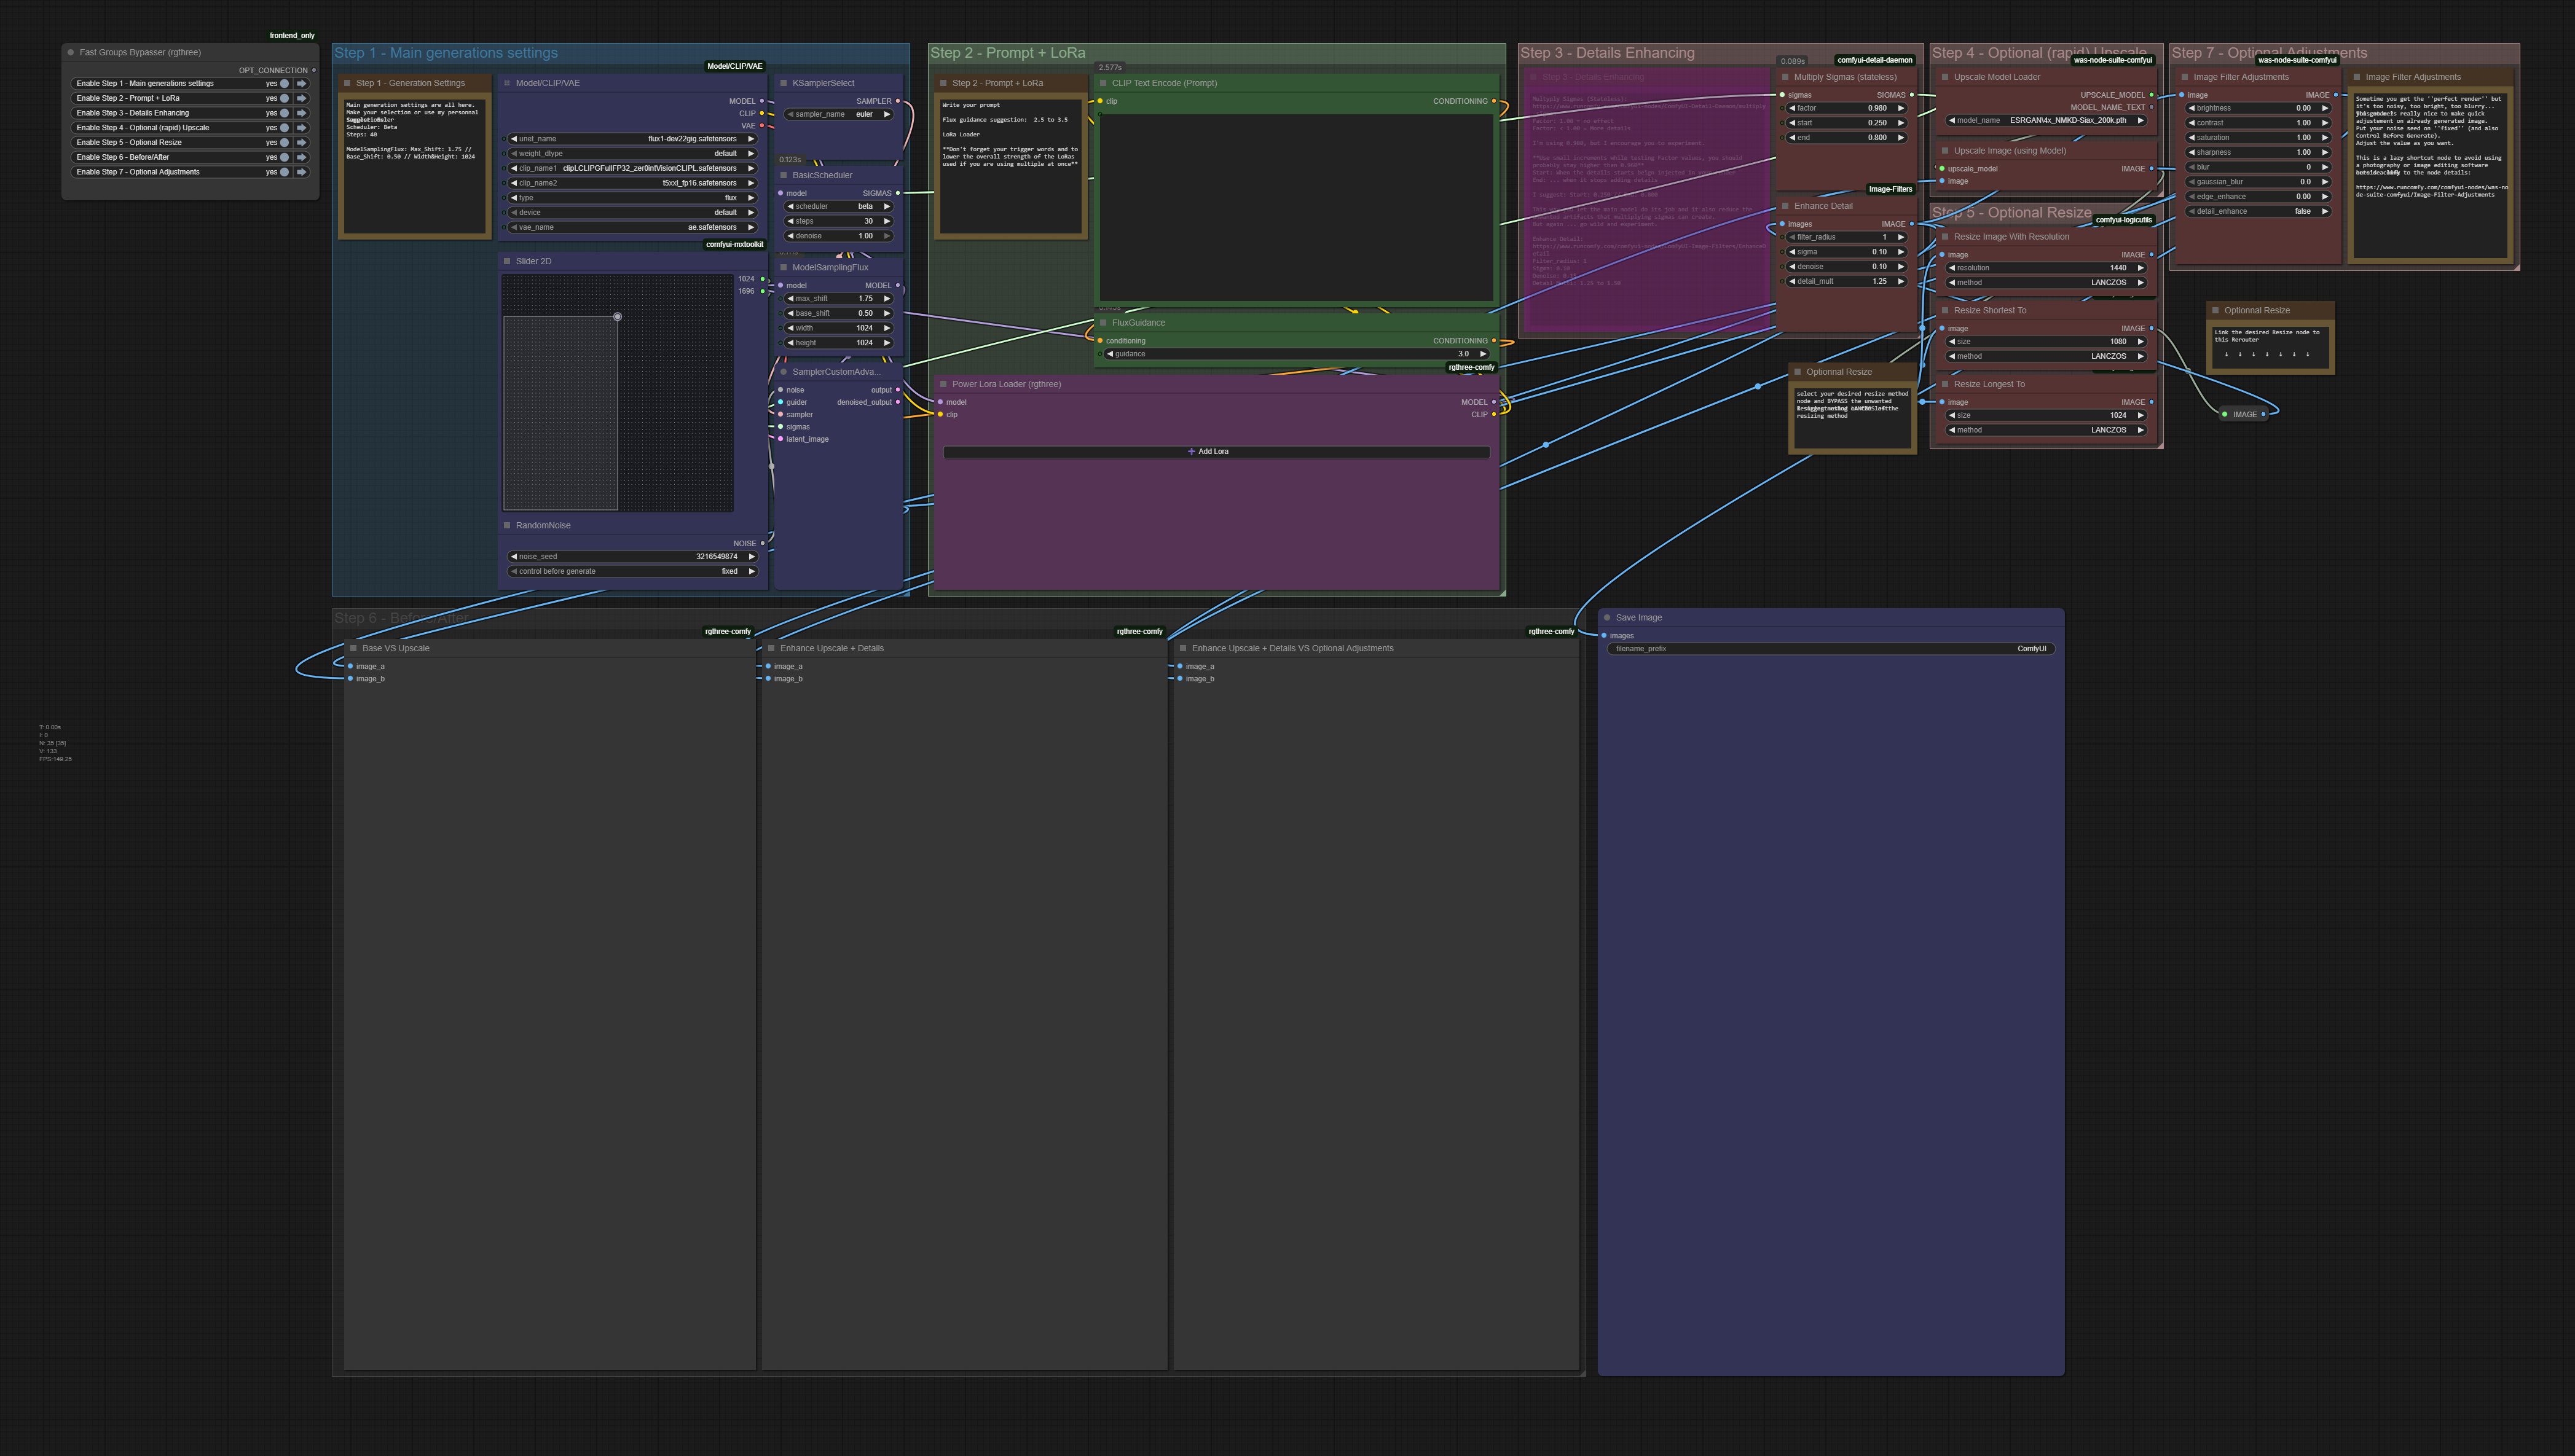Toggle Enable Step 2 - Prompt + LoRa
The height and width of the screenshot is (1456, 2575).
(284, 98)
